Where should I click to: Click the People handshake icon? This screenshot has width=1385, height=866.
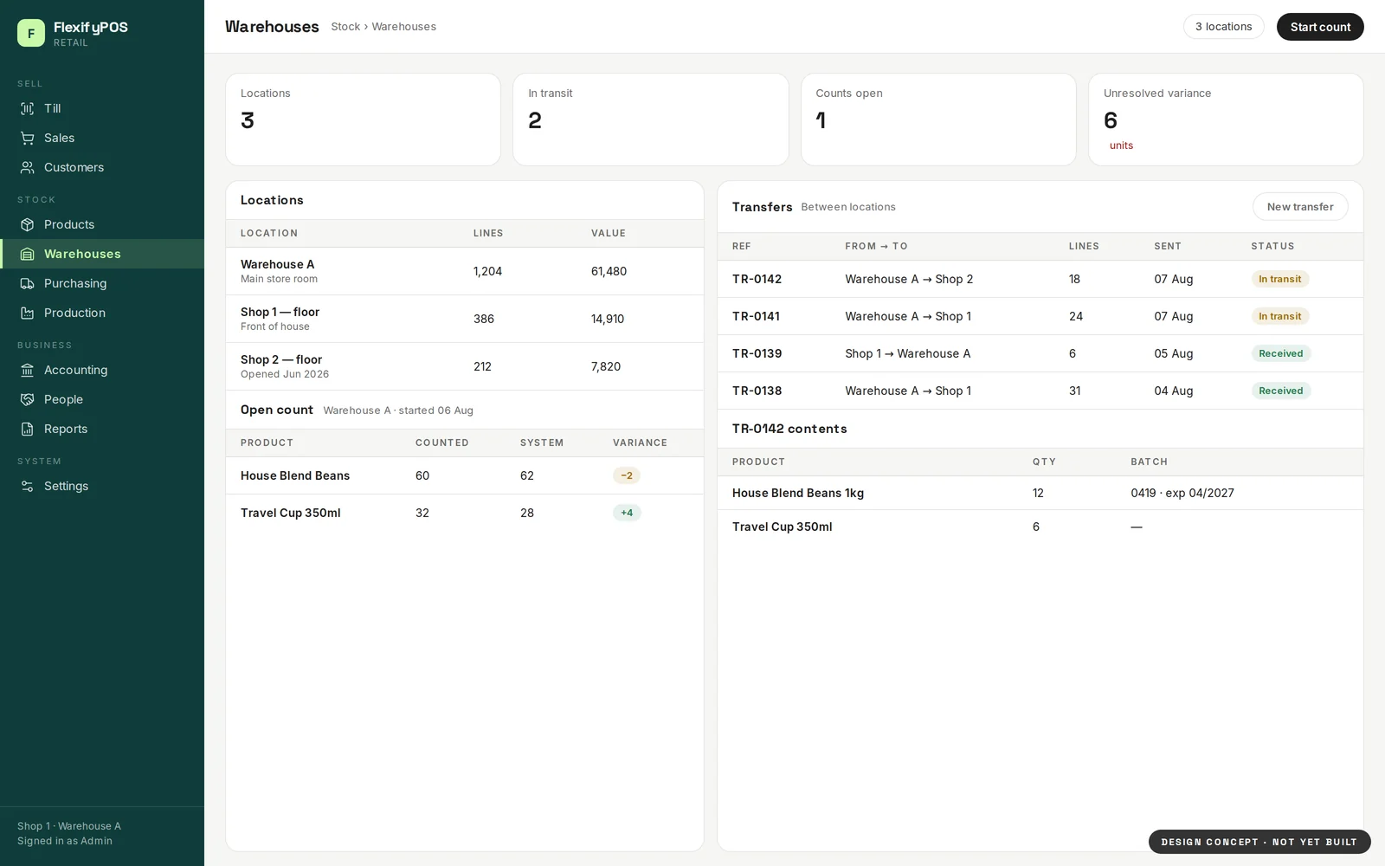(28, 399)
